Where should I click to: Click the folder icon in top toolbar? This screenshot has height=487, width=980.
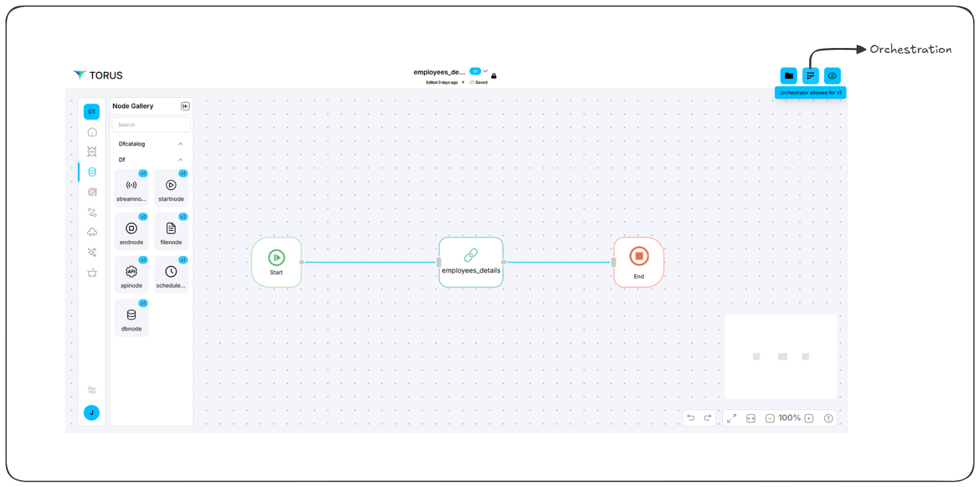788,76
